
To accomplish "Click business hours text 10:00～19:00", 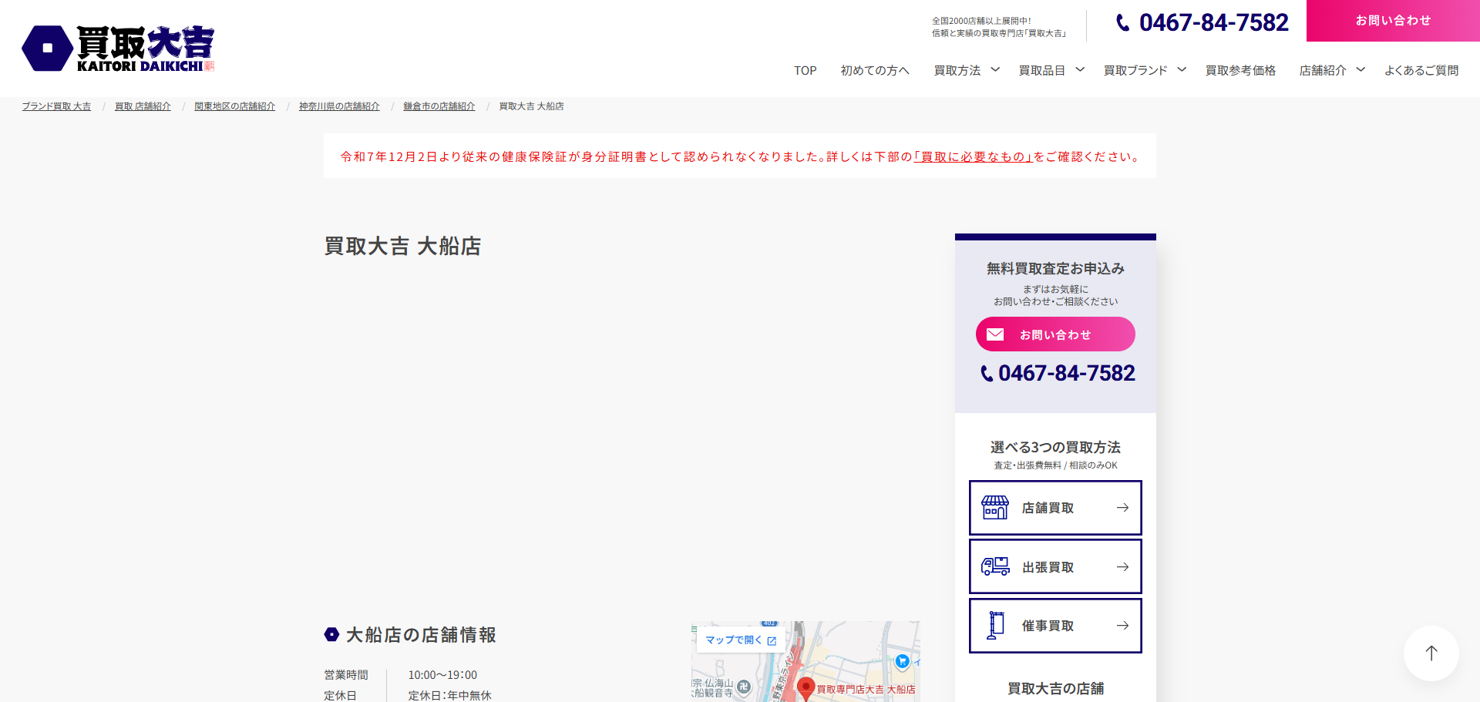I will pyautogui.click(x=442, y=675).
